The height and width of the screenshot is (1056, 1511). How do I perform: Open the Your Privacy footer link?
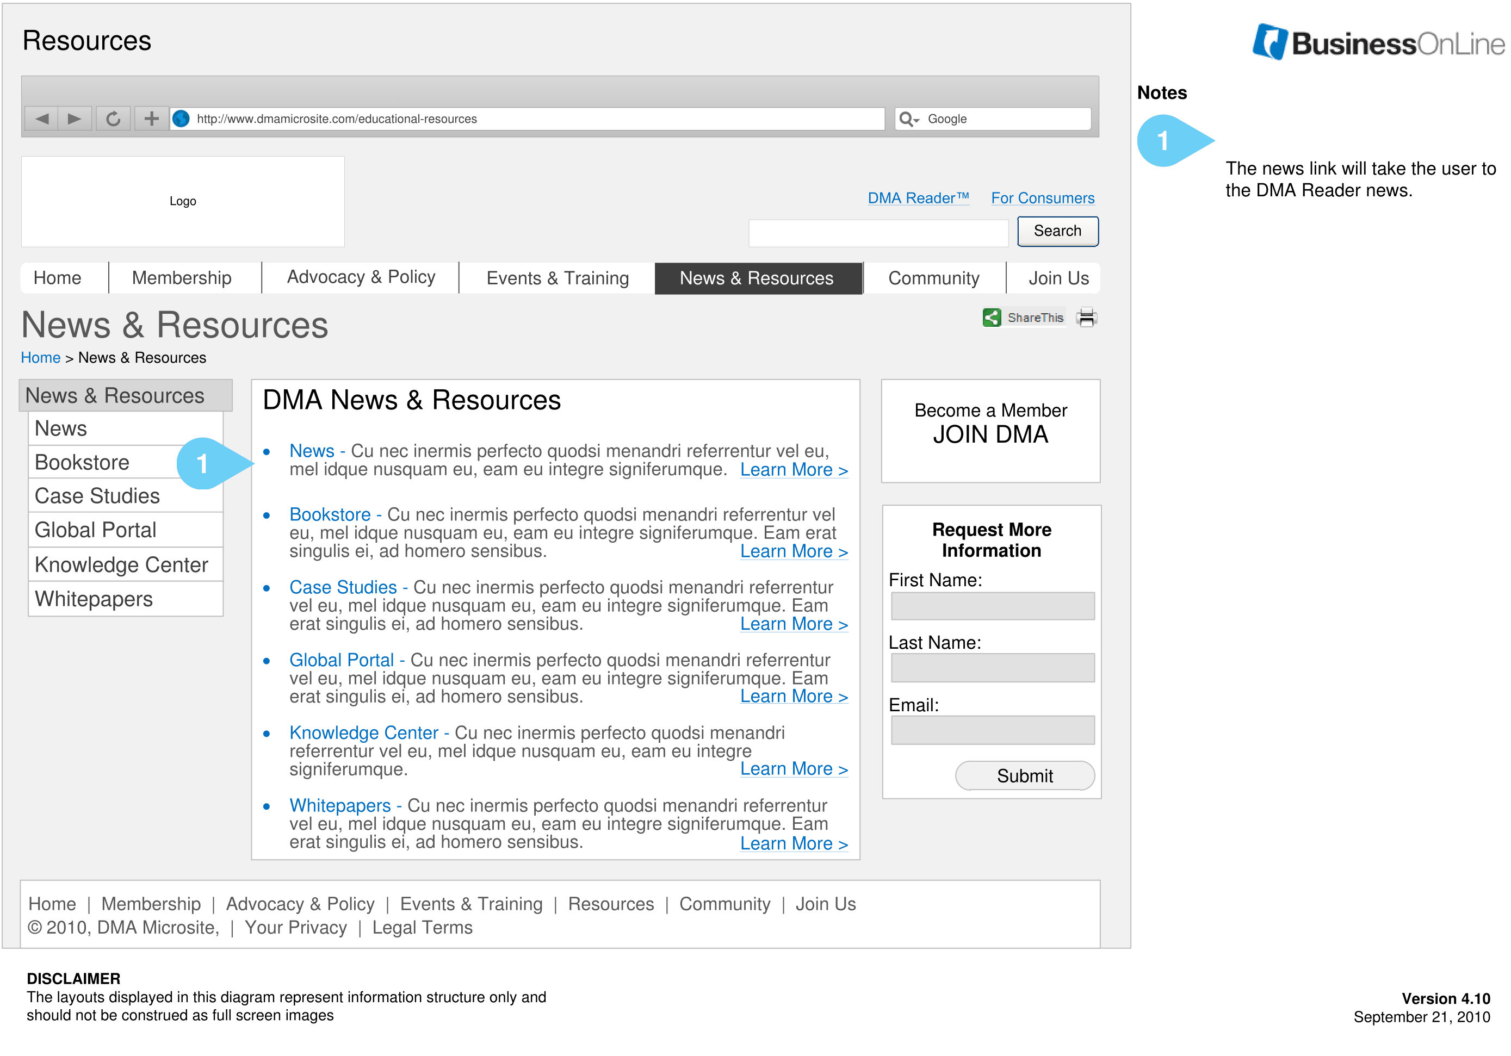point(295,928)
